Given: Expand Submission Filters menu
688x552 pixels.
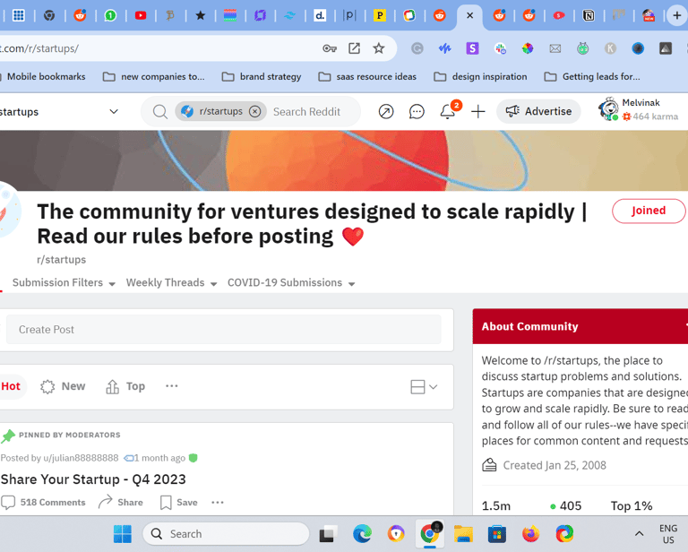Looking at the screenshot, I should tap(64, 282).
